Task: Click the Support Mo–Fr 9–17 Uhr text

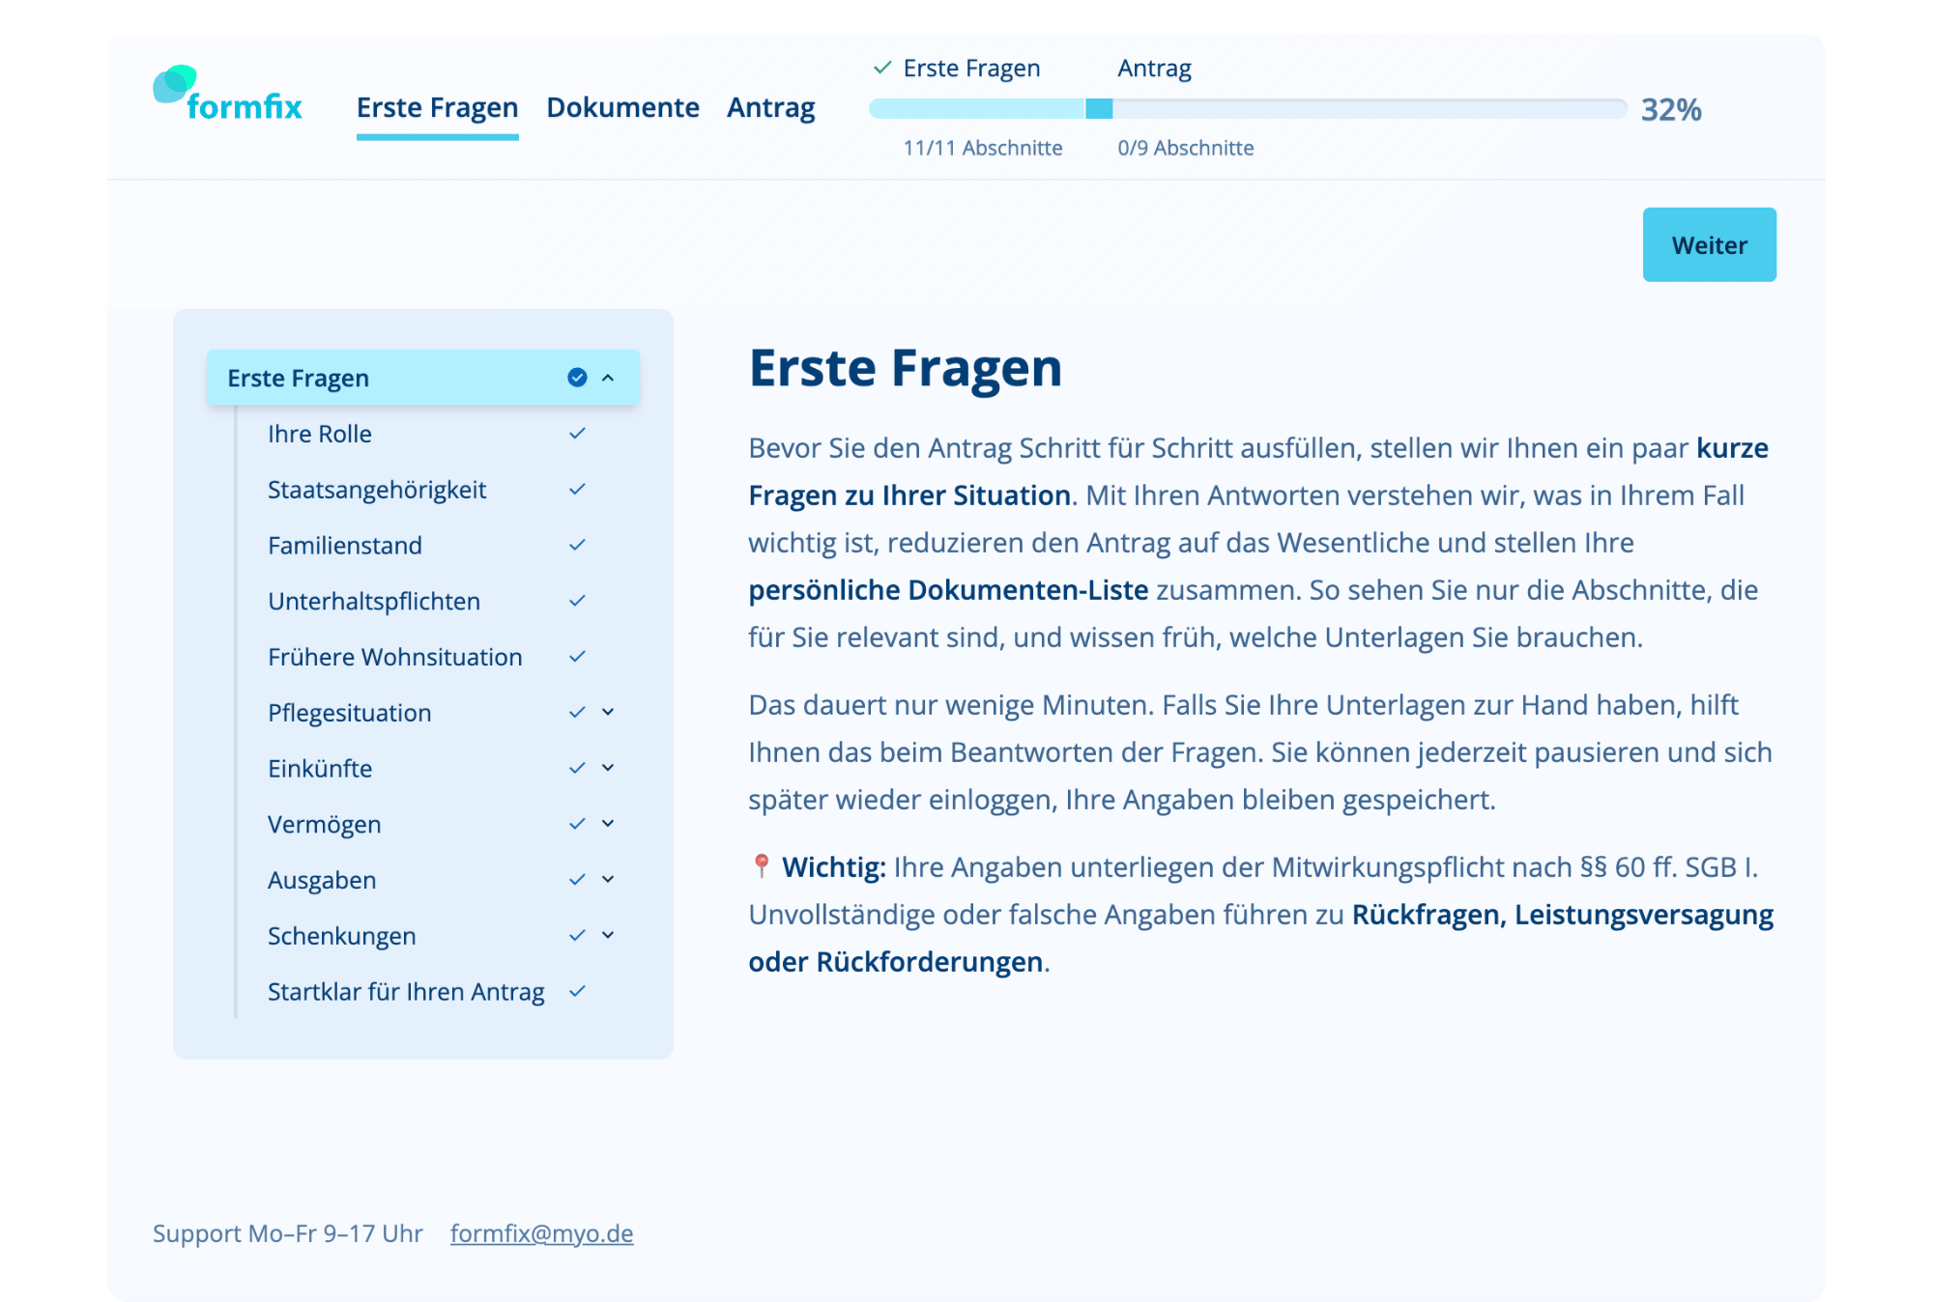Action: point(288,1233)
